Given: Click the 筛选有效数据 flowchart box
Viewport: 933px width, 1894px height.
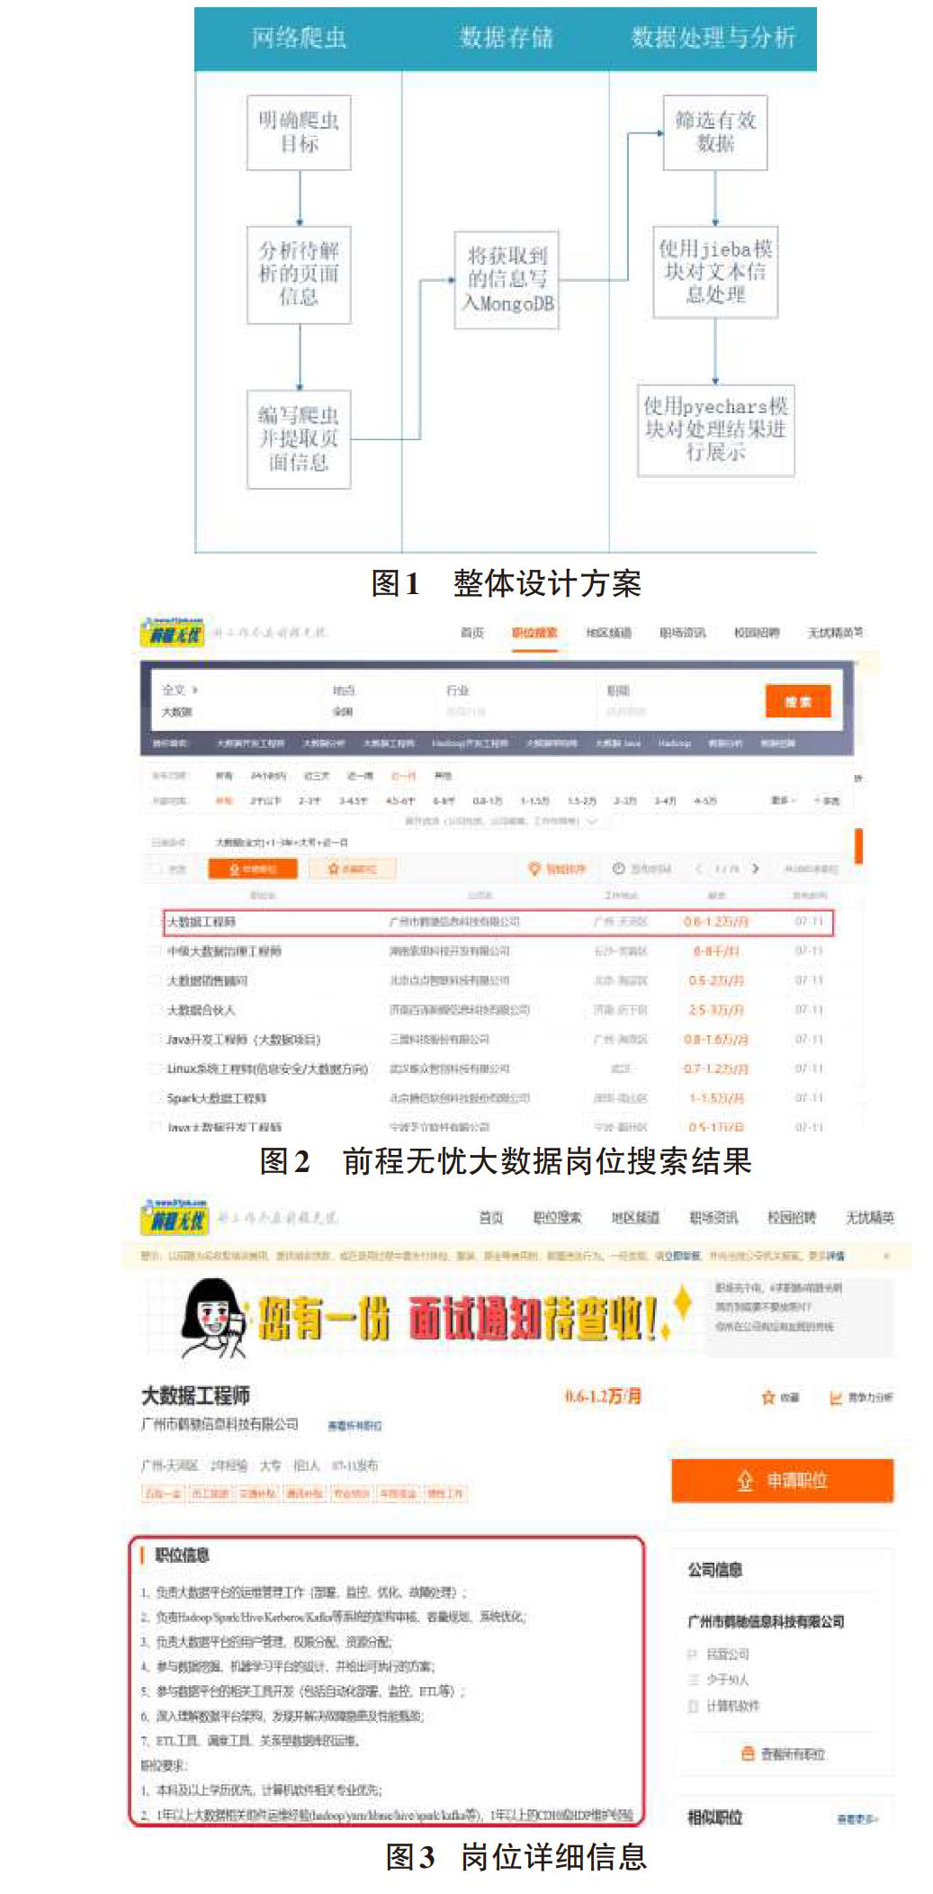Looking at the screenshot, I should pyautogui.click(x=715, y=132).
